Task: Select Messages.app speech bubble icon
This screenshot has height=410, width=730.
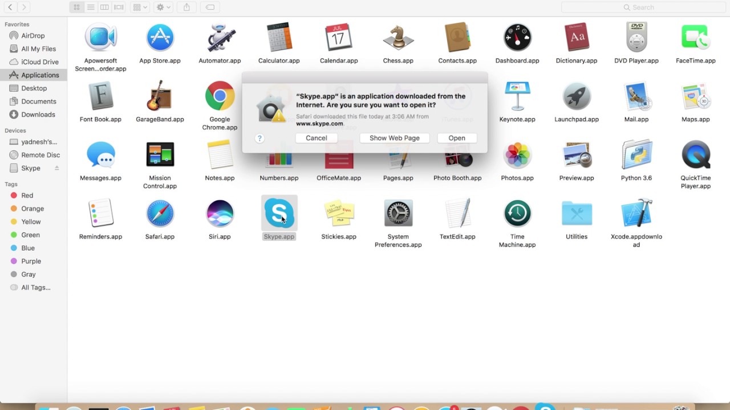Action: click(x=100, y=155)
